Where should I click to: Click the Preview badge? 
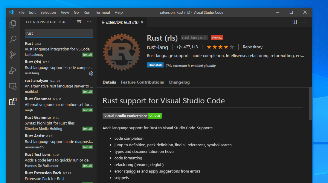(217, 38)
